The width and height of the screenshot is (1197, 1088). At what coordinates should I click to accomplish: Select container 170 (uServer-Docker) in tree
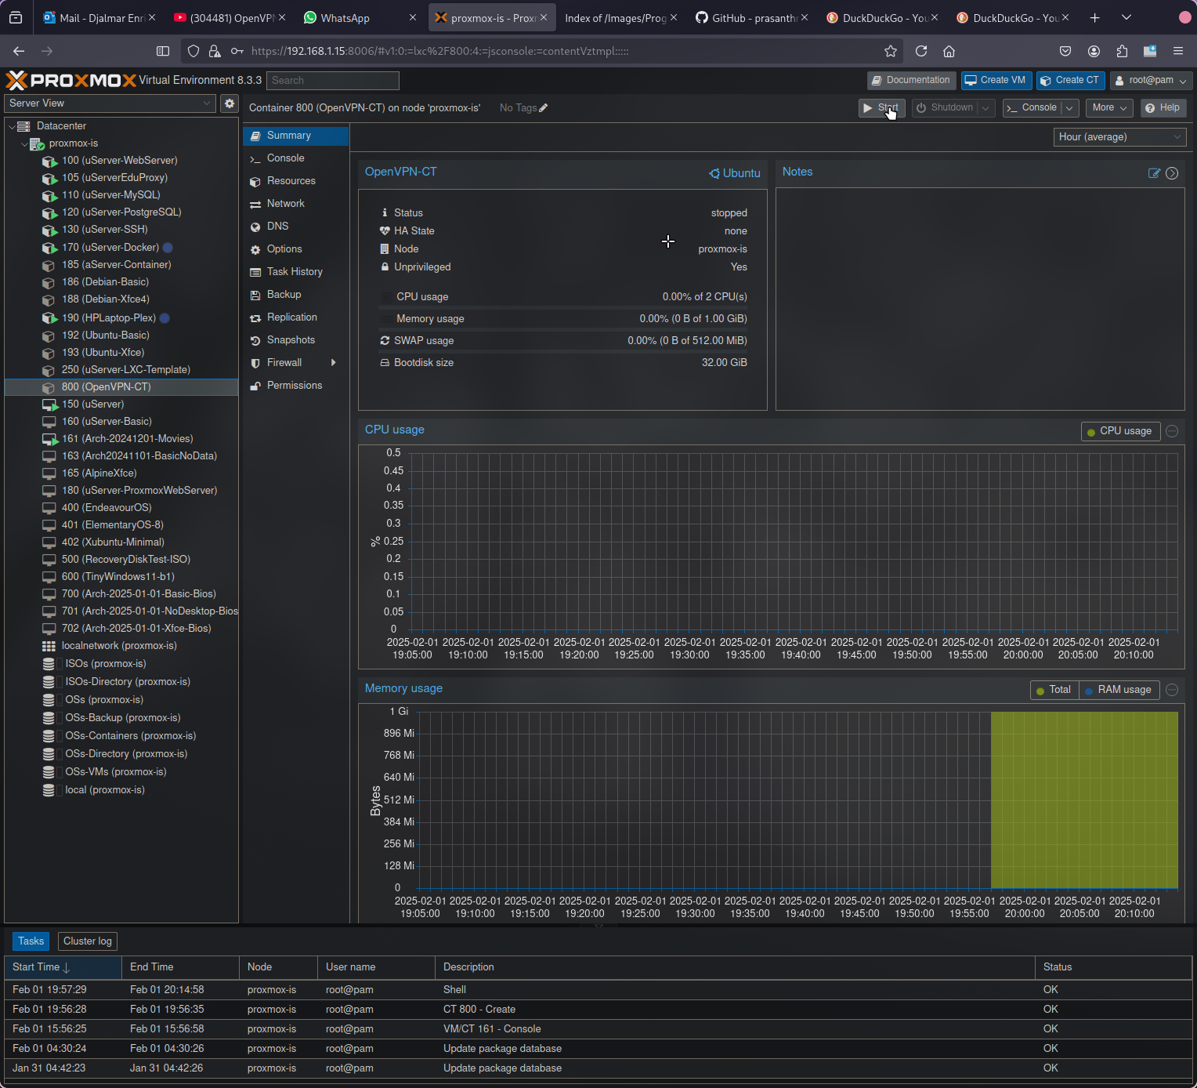pyautogui.click(x=110, y=248)
